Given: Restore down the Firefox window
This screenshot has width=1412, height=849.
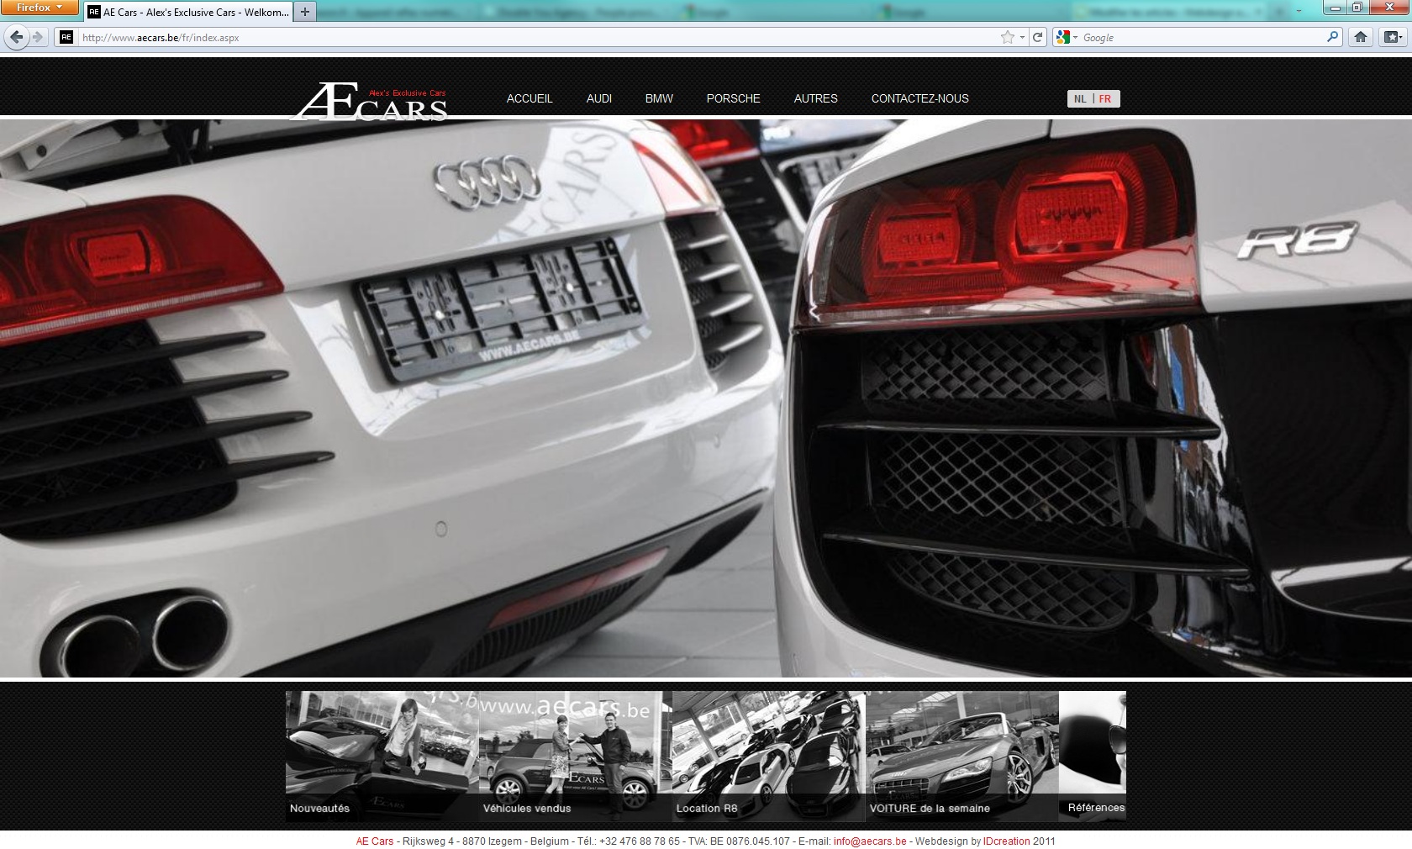Looking at the screenshot, I should (x=1357, y=7).
